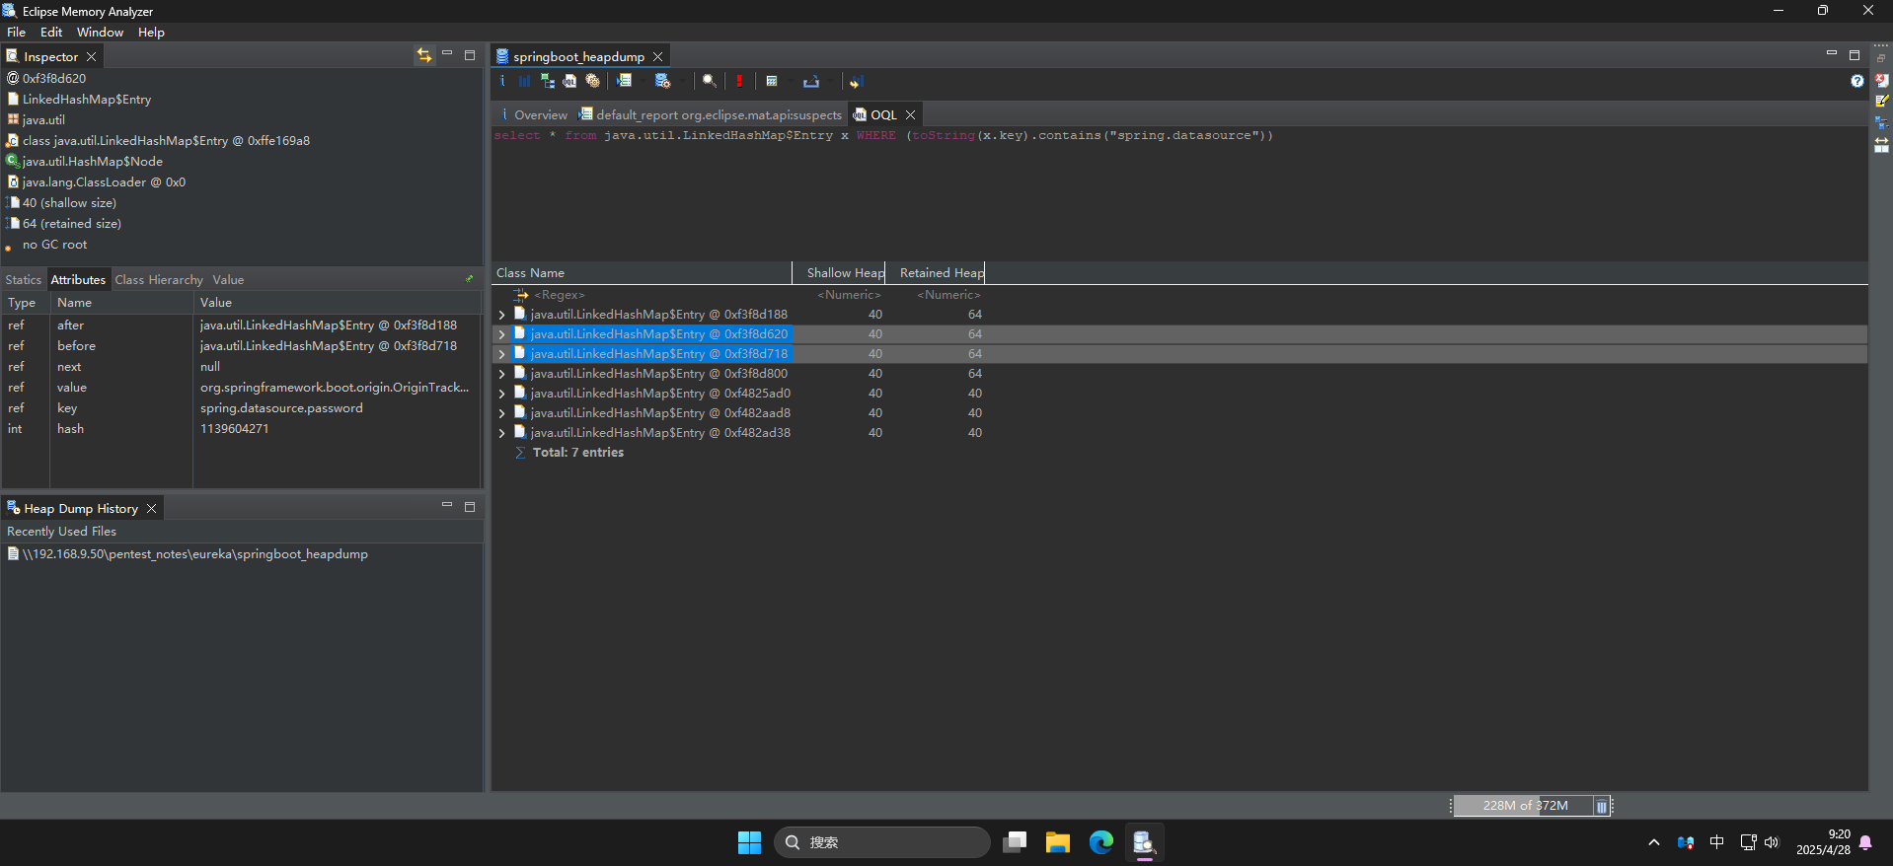Open the help question mark icon
Viewport: 1893px width, 866px height.
tap(1857, 81)
